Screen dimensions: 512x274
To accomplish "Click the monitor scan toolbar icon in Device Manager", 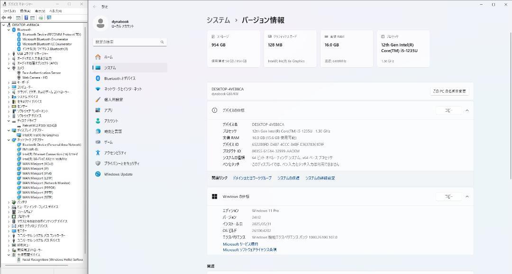I will pos(49,18).
